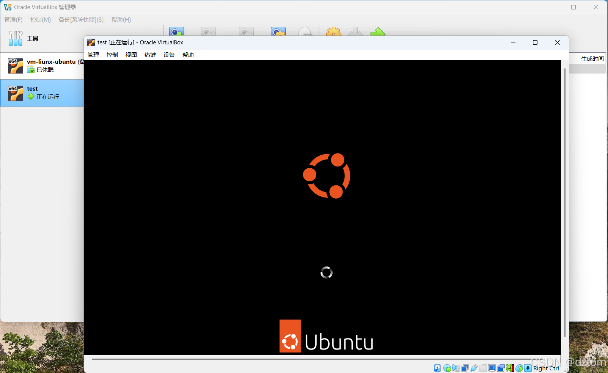Click the network adapter status icon
608x373 pixels.
point(465,368)
